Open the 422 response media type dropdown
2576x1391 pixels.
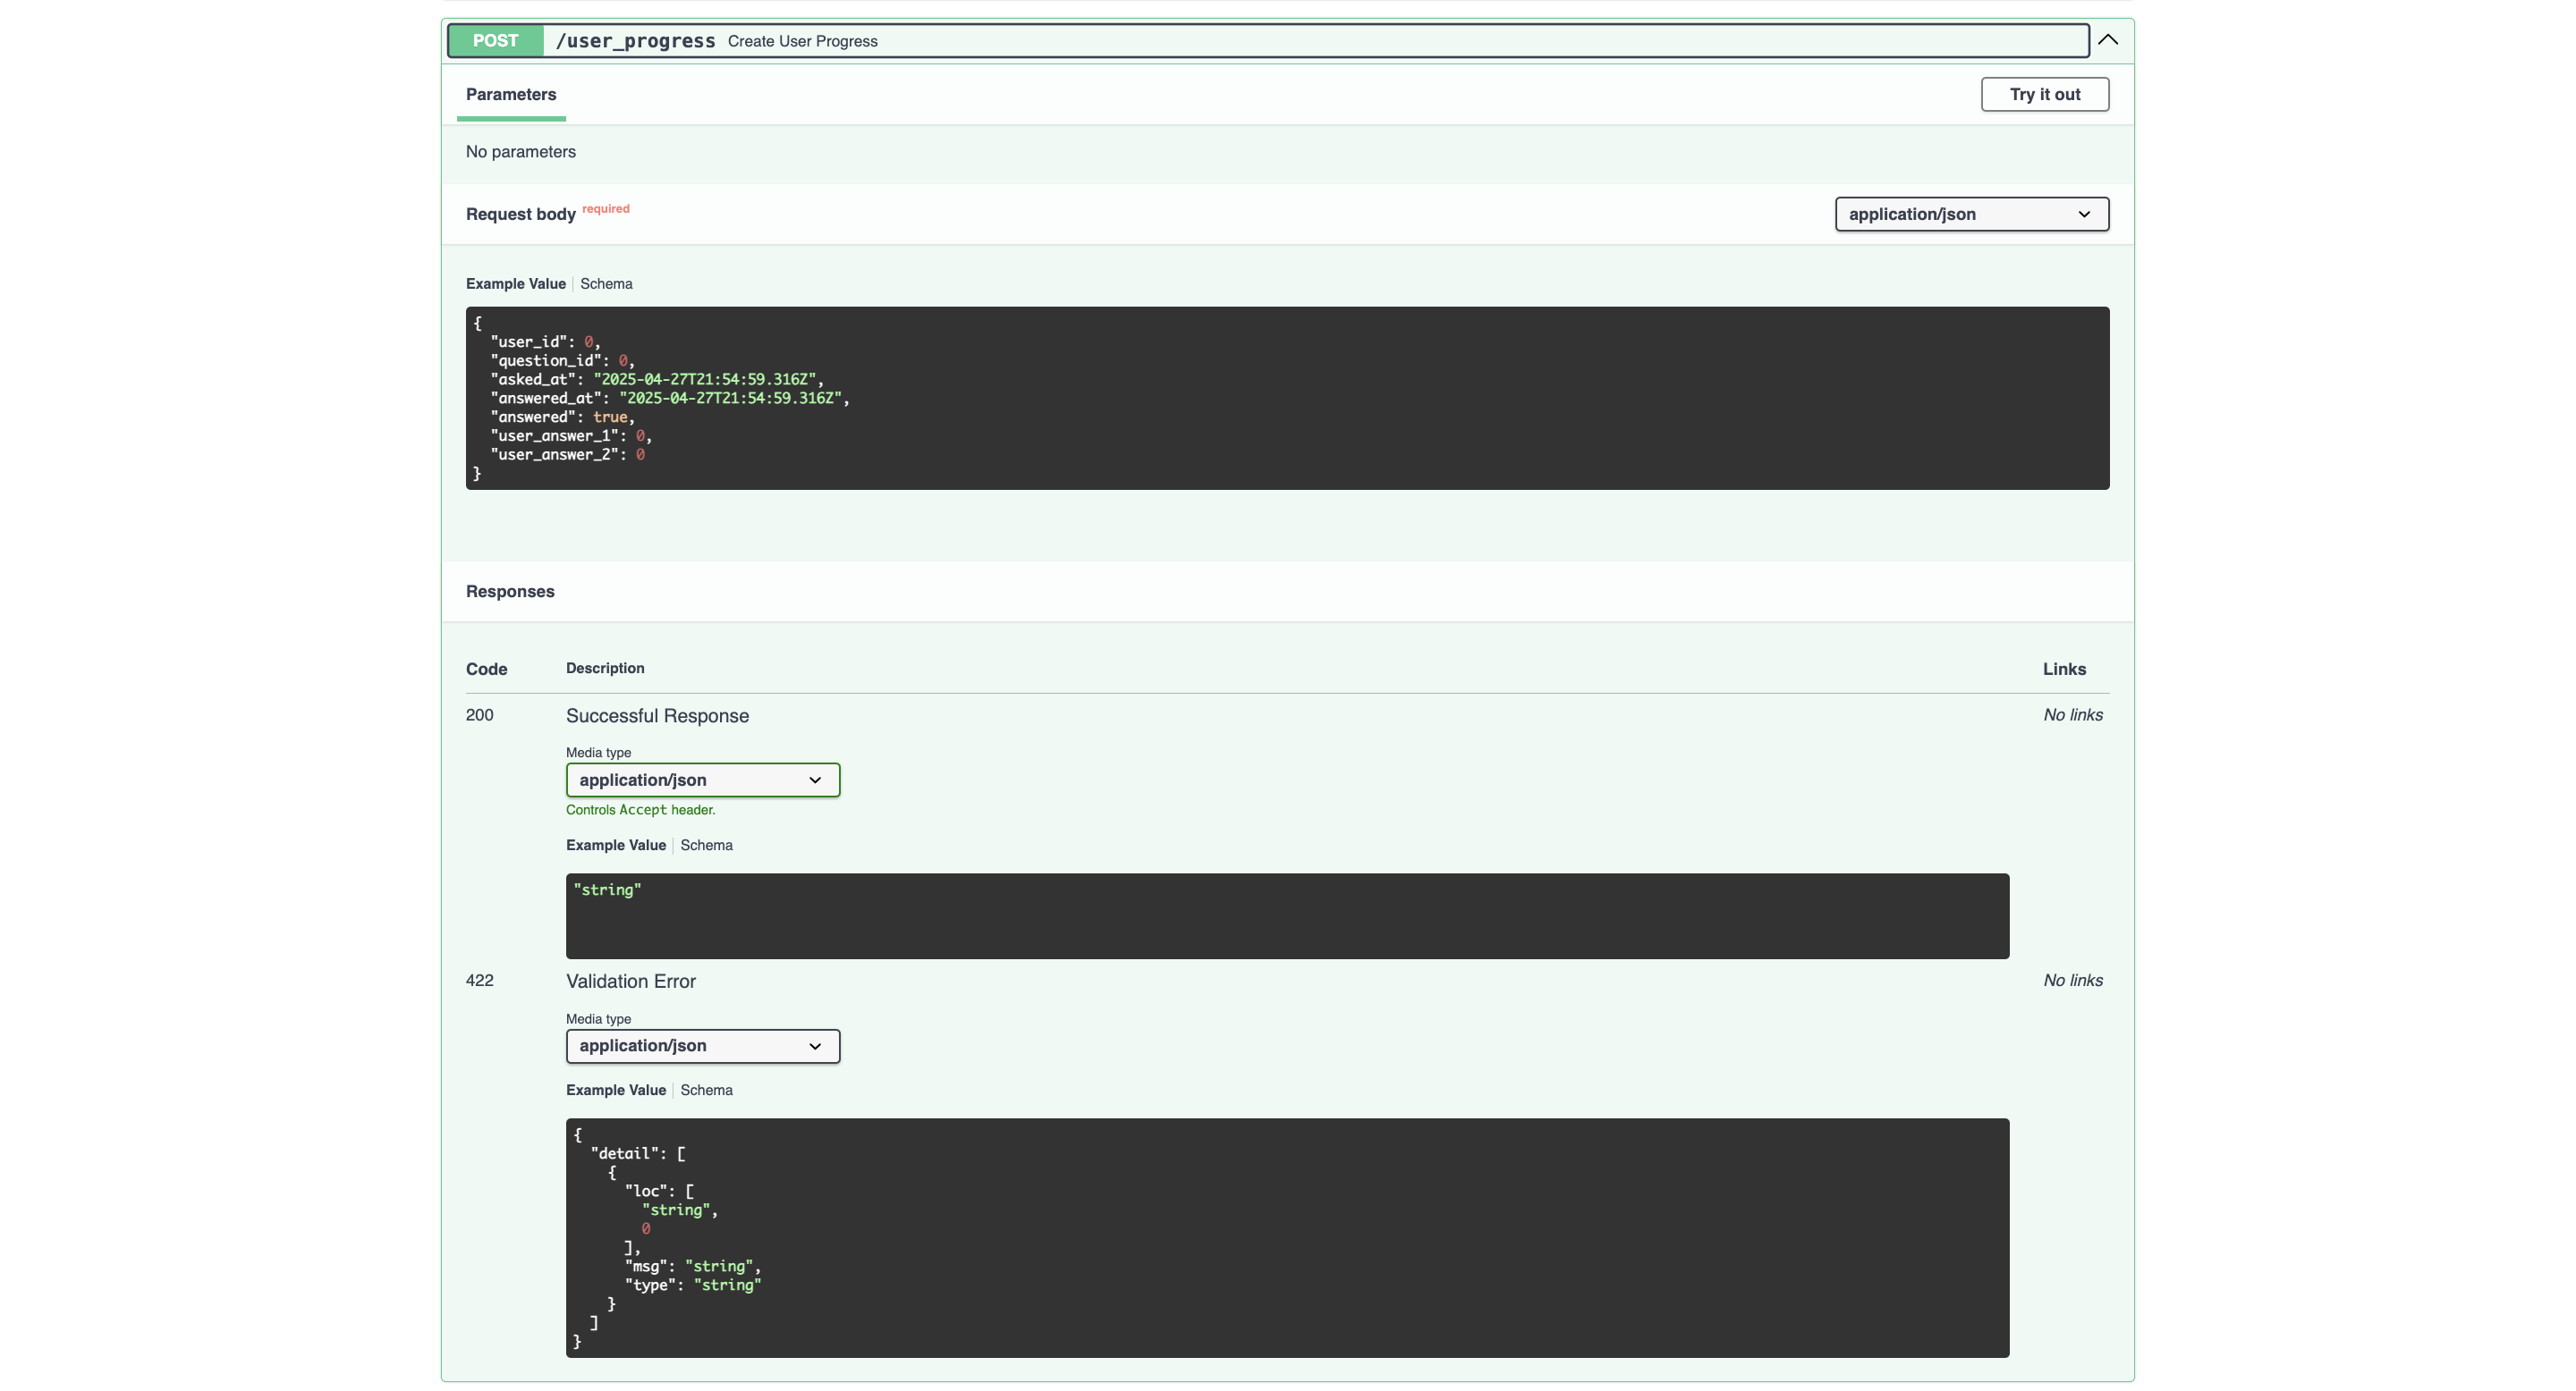[702, 1045]
